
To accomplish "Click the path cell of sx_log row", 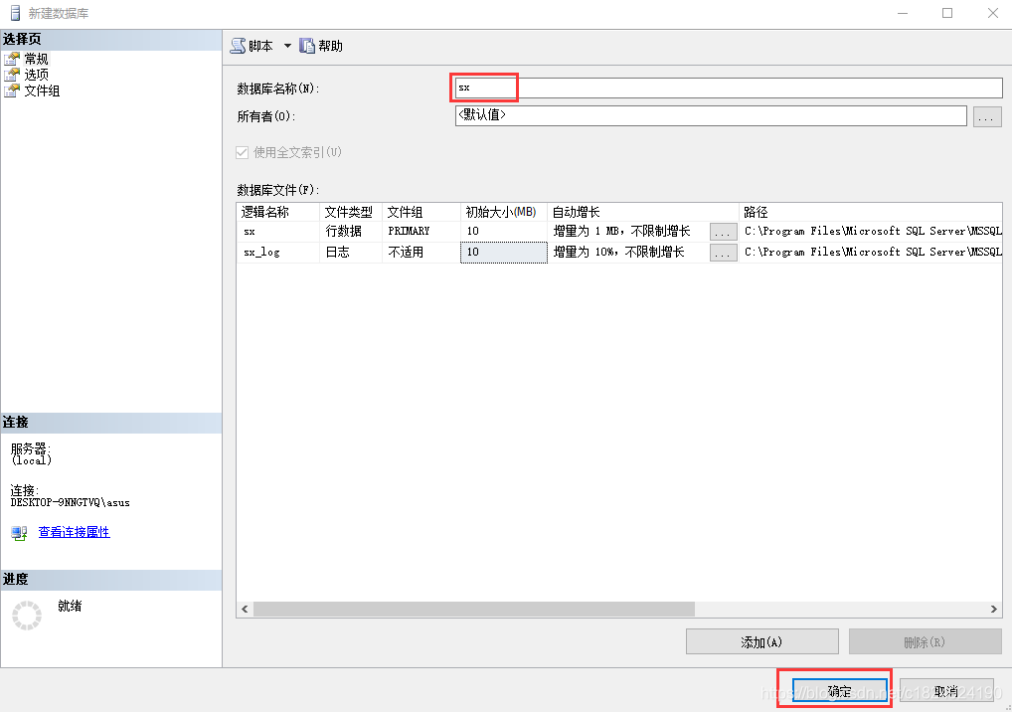I will [x=871, y=252].
